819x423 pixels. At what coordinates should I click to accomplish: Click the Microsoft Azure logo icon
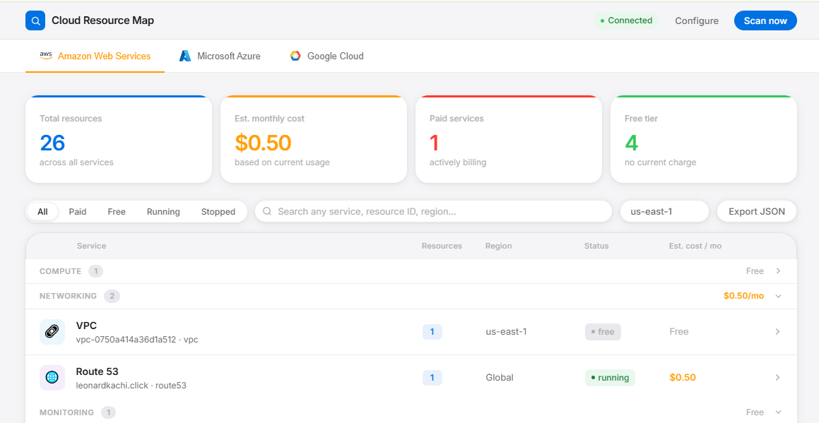point(185,56)
